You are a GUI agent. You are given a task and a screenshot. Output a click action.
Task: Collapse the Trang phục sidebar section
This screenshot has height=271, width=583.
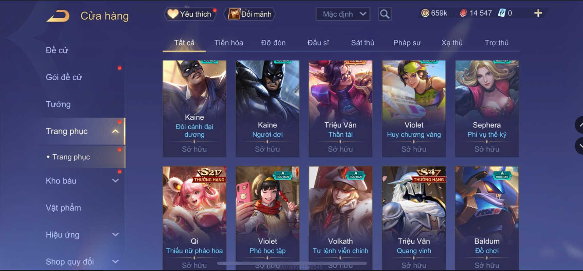pyautogui.click(x=116, y=131)
